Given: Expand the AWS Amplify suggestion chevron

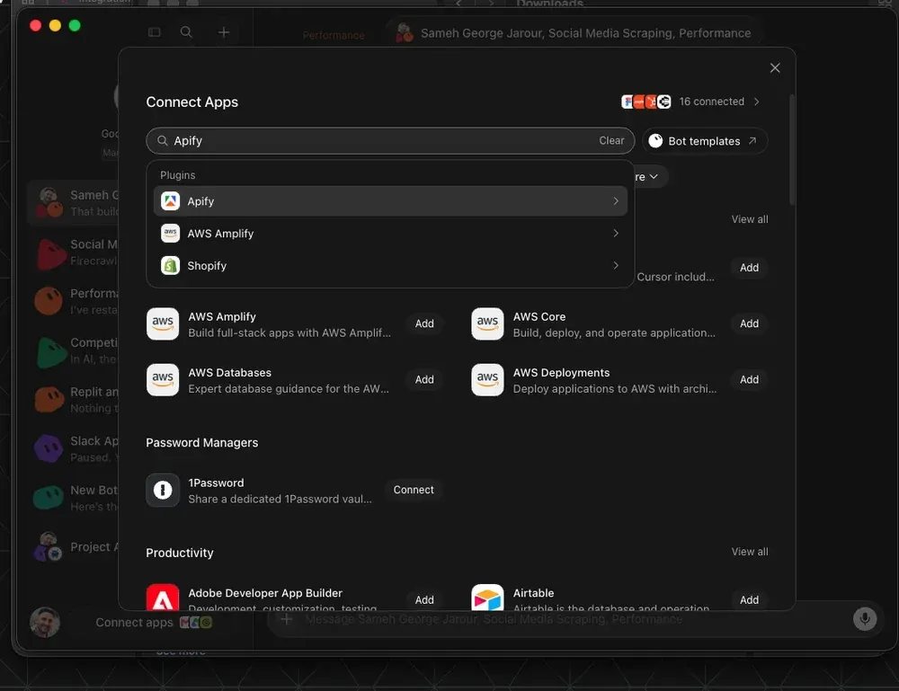Looking at the screenshot, I should click(x=616, y=234).
